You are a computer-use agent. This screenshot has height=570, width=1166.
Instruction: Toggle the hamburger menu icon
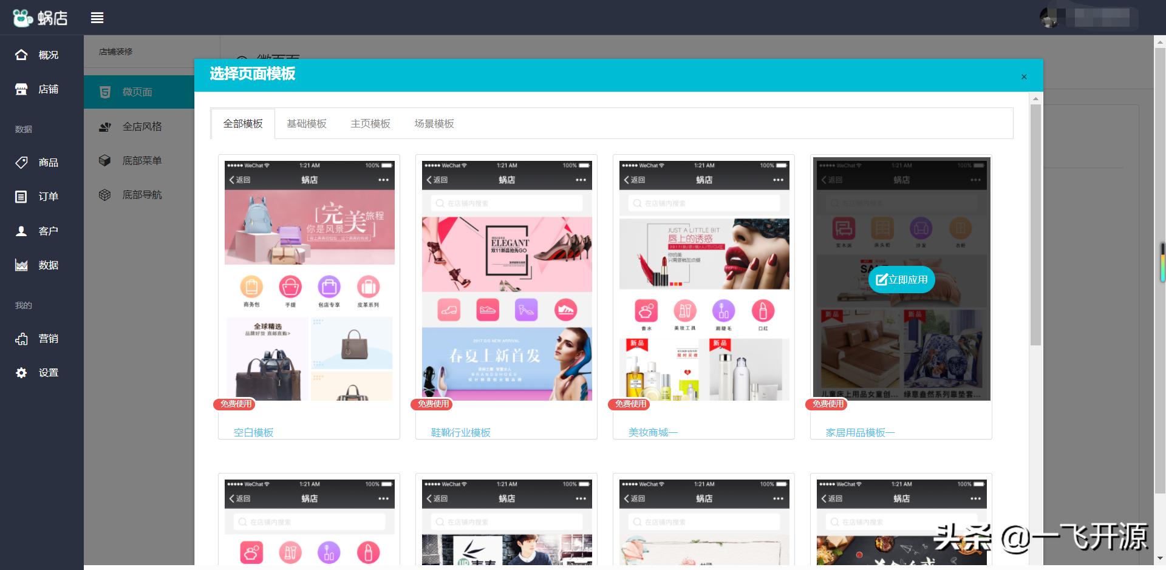click(97, 18)
